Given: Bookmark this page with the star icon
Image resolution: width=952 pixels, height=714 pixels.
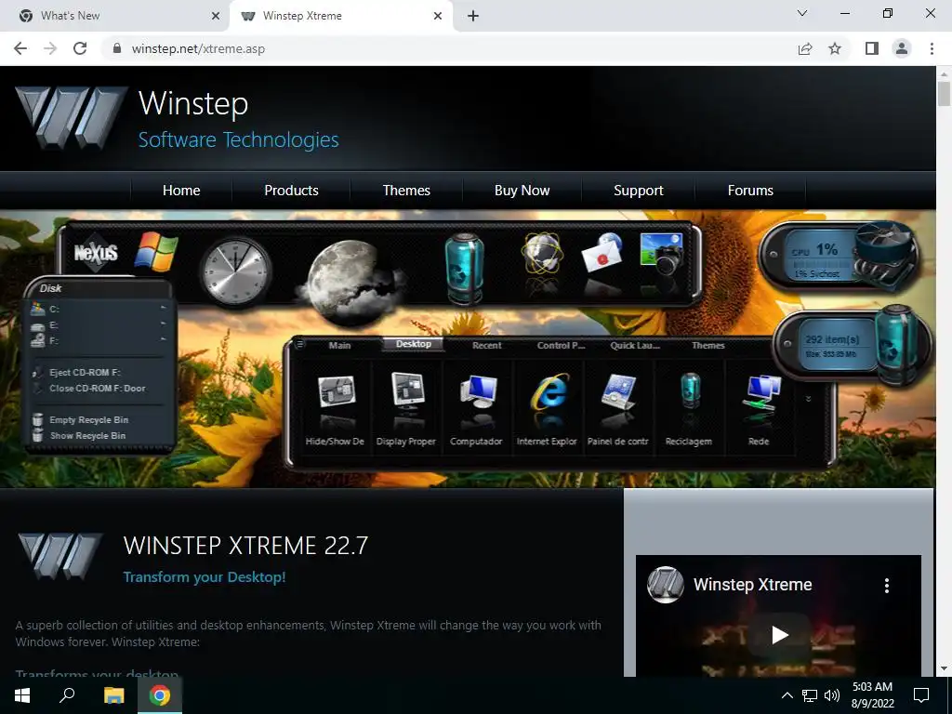Looking at the screenshot, I should tap(835, 48).
